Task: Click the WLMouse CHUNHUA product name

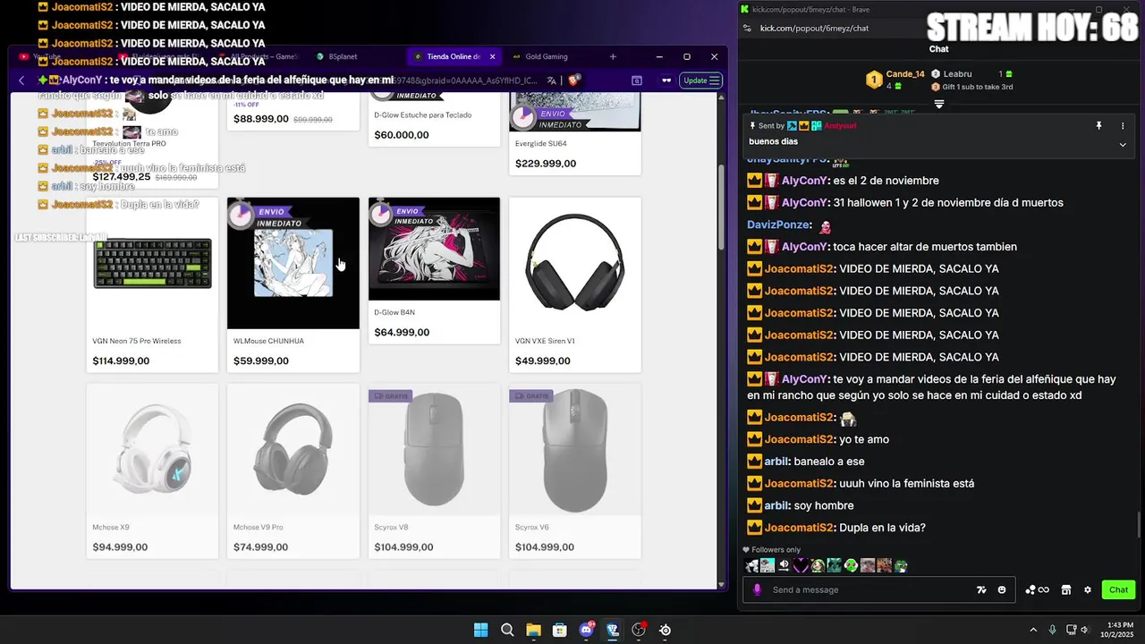Action: coord(268,341)
